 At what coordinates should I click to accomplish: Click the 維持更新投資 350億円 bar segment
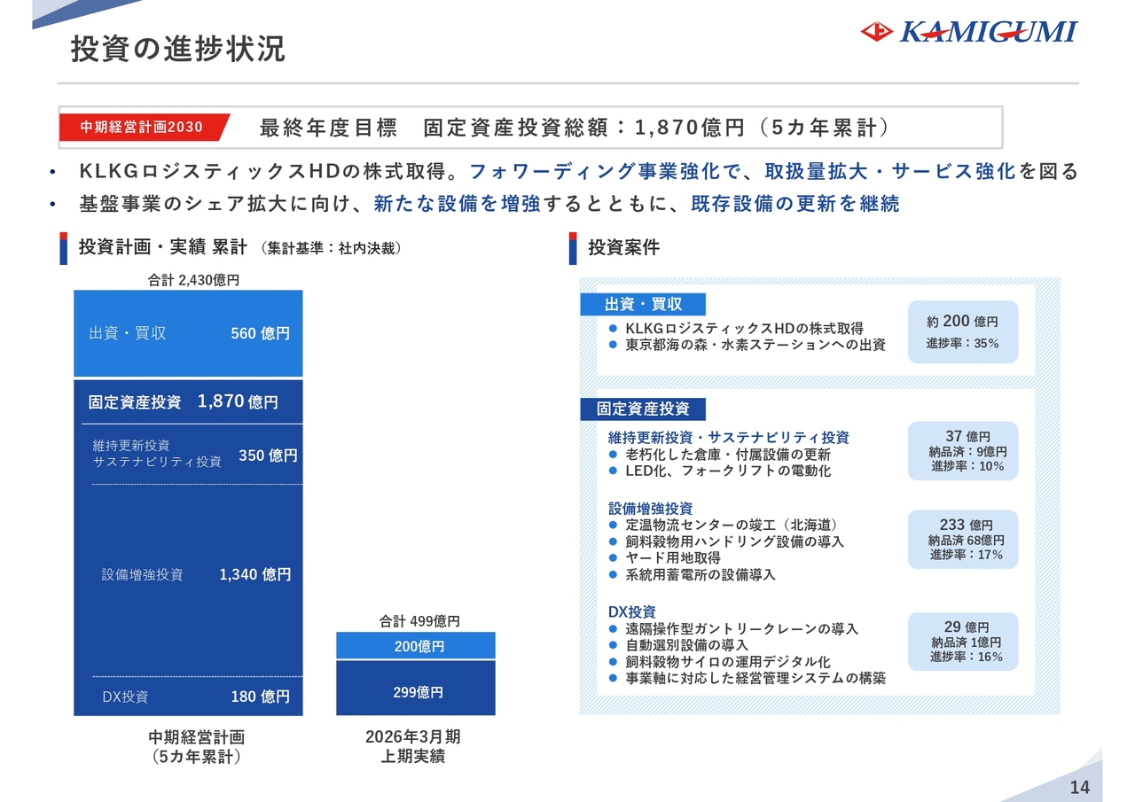pos(188,455)
